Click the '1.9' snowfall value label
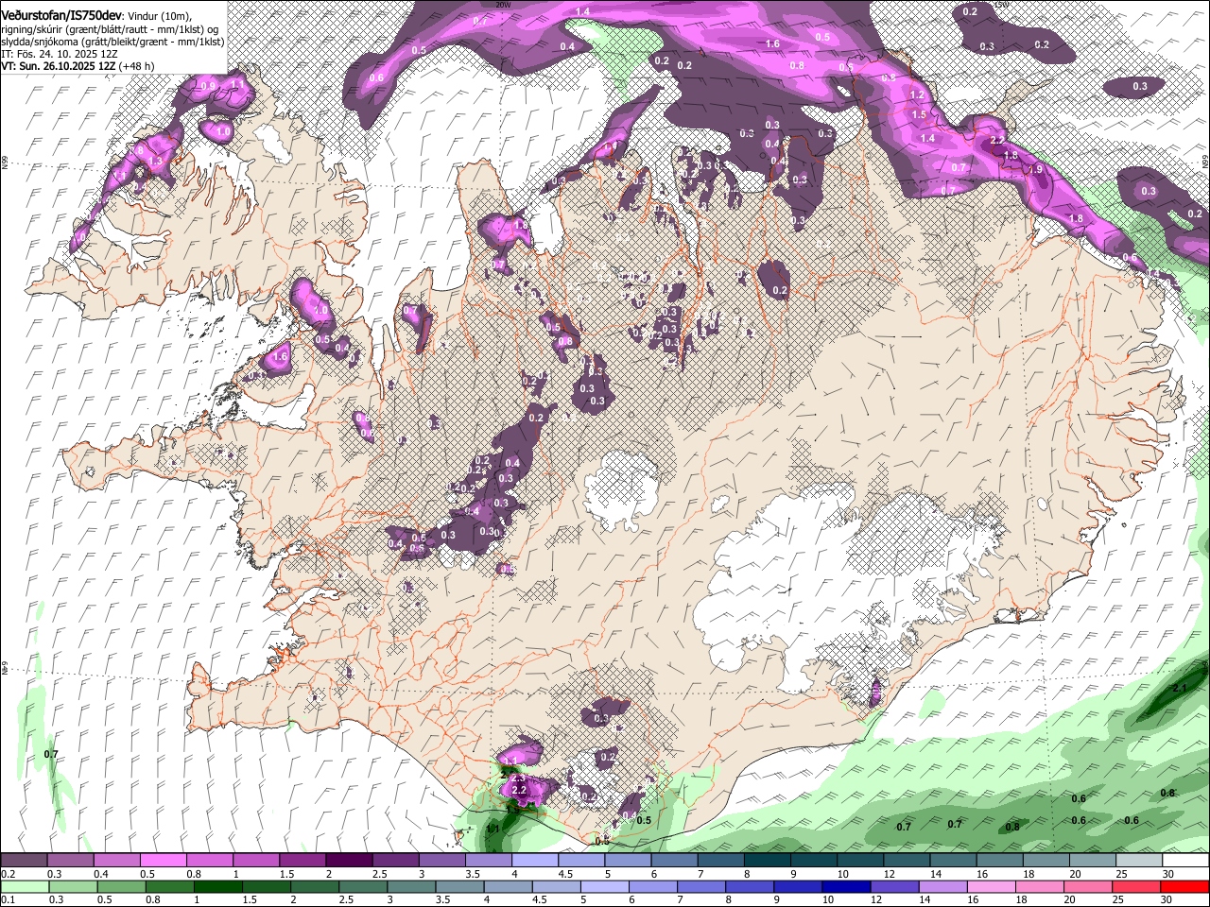Screen dimensions: 1210x907 coord(1035,169)
